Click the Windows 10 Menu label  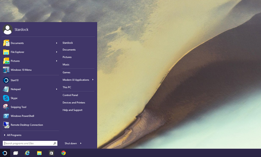tap(21, 70)
